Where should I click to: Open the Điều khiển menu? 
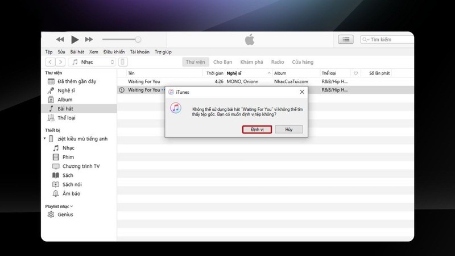(114, 52)
